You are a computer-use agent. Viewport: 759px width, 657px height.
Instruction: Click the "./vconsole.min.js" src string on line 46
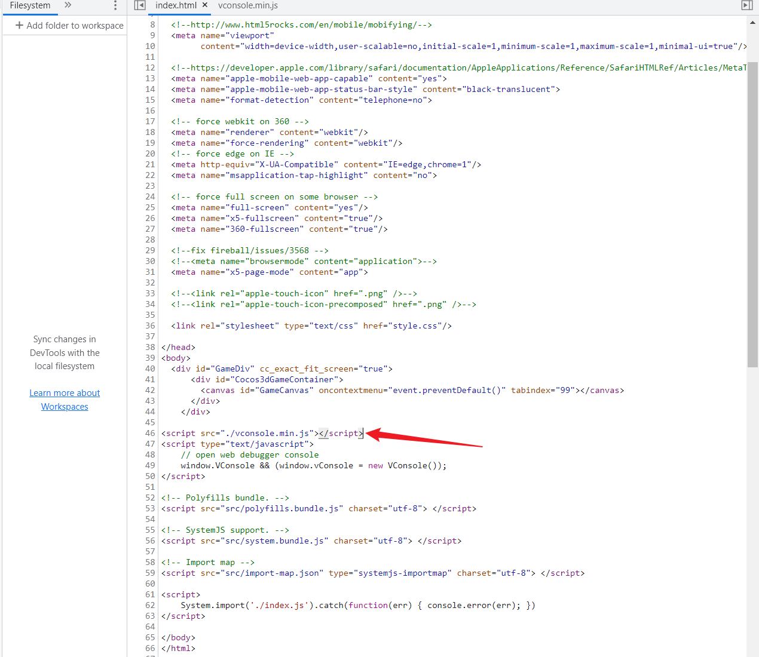pyautogui.click(x=267, y=433)
